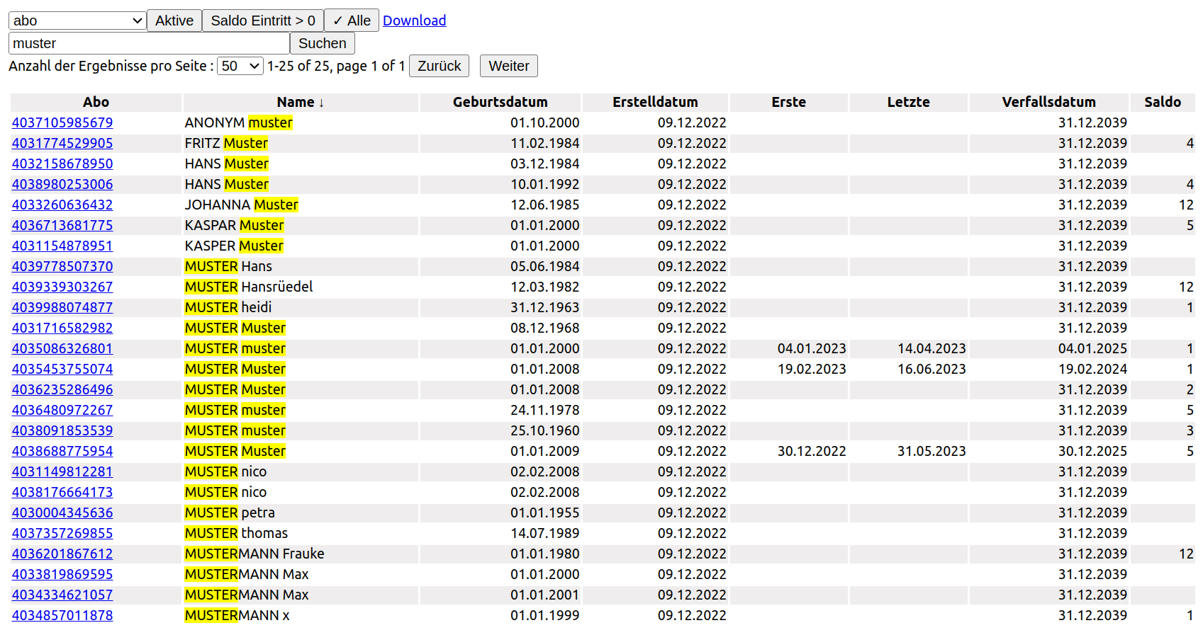Toggle the Saldo Eintritt > 0 filter
Viewport: 1203px width, 635px height.
click(x=263, y=21)
